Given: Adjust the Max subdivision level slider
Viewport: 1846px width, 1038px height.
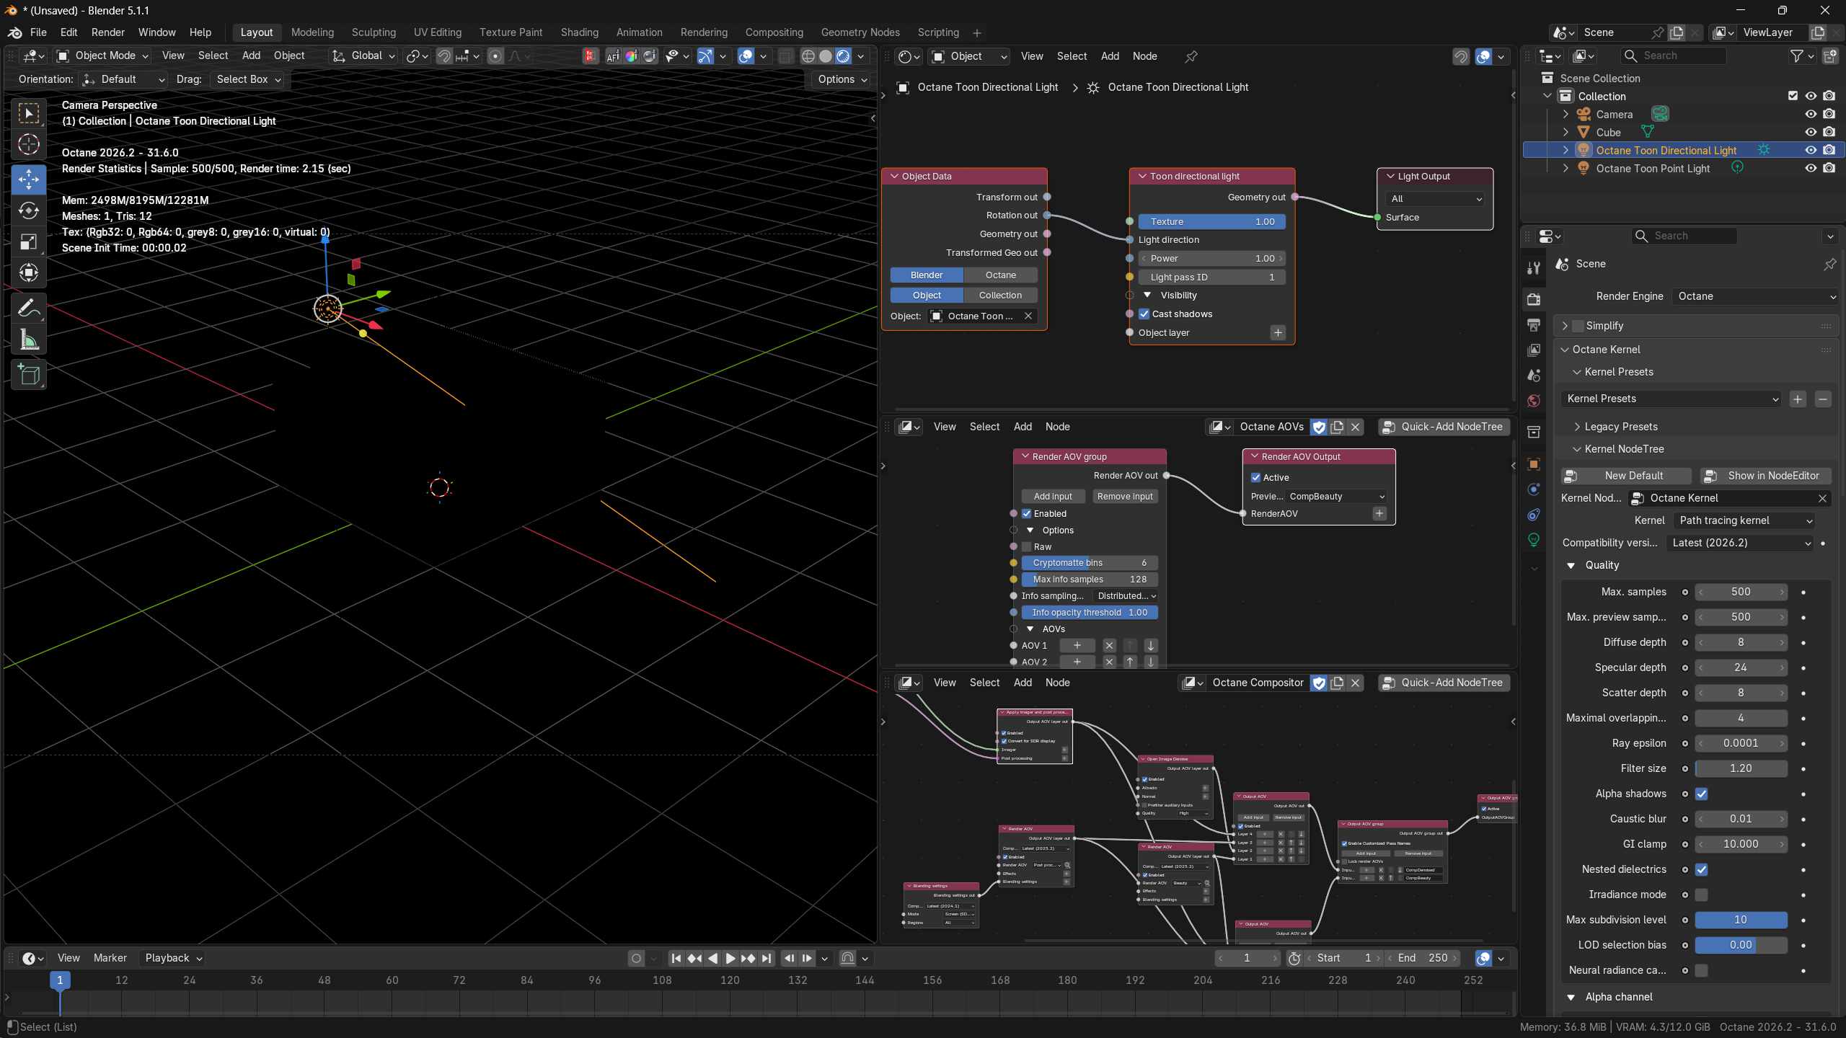Looking at the screenshot, I should (1741, 920).
